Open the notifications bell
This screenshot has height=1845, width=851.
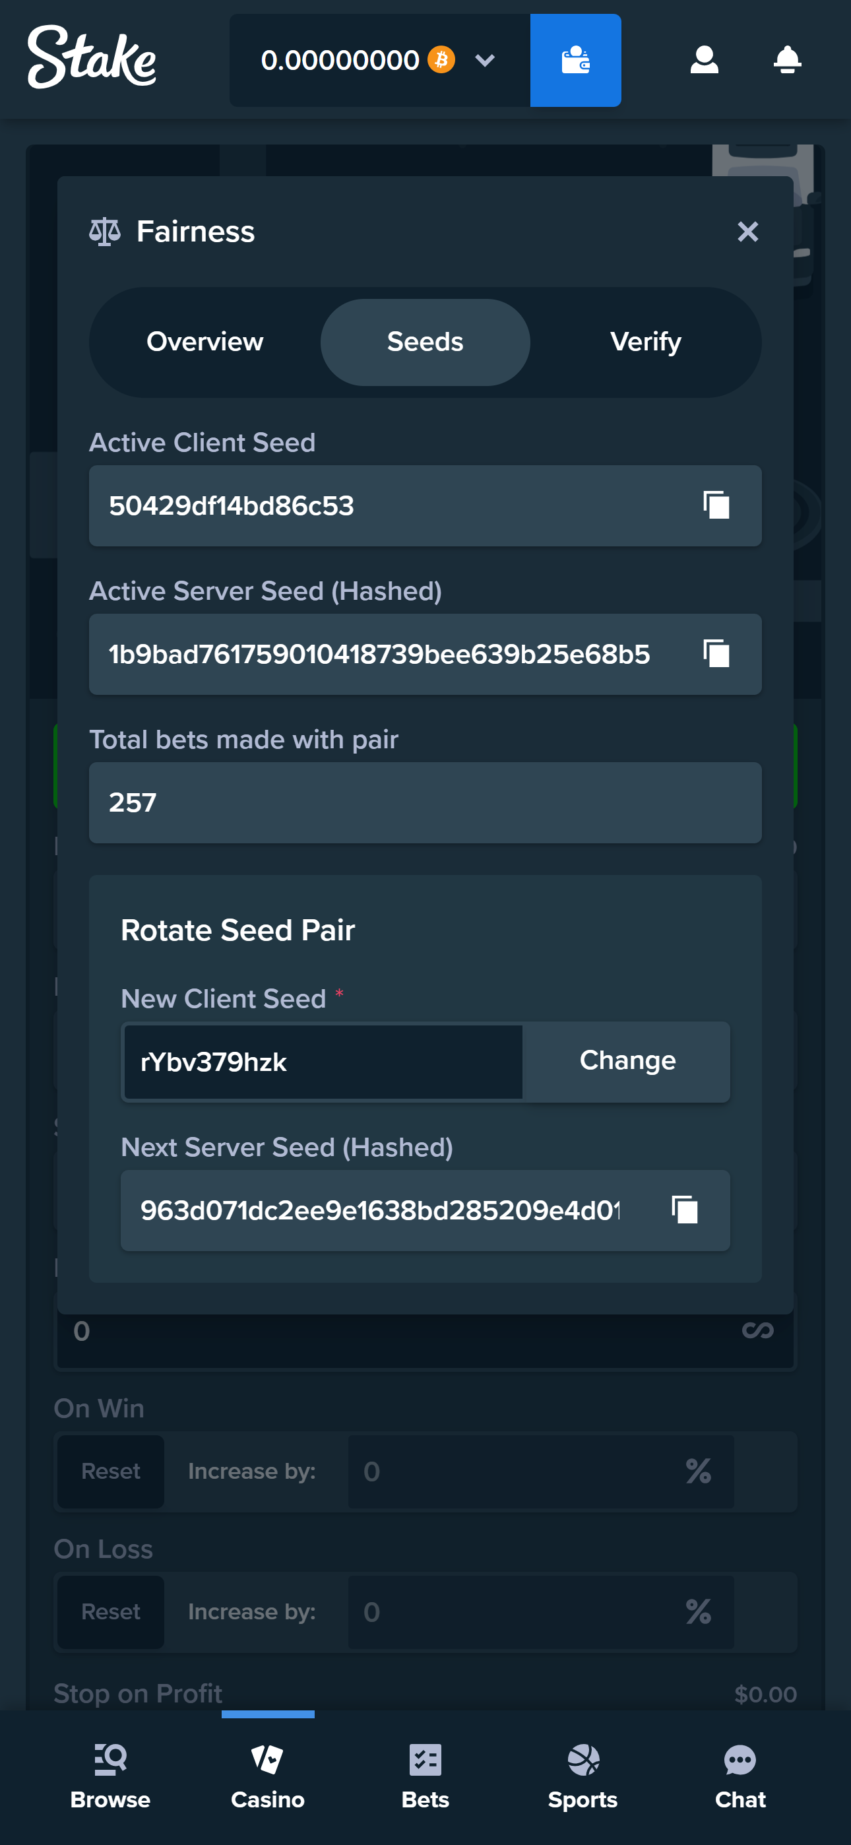[x=786, y=60]
